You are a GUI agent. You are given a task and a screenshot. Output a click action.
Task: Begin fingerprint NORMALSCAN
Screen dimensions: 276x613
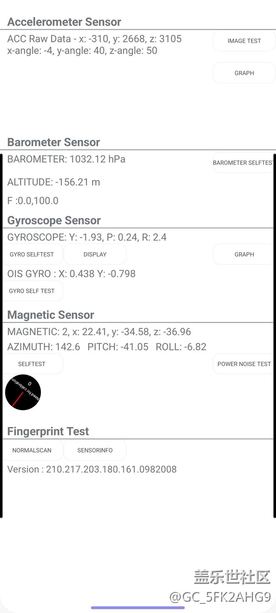click(32, 450)
